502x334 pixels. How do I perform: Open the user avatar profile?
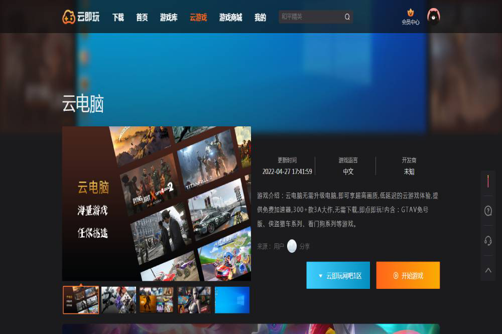[434, 17]
